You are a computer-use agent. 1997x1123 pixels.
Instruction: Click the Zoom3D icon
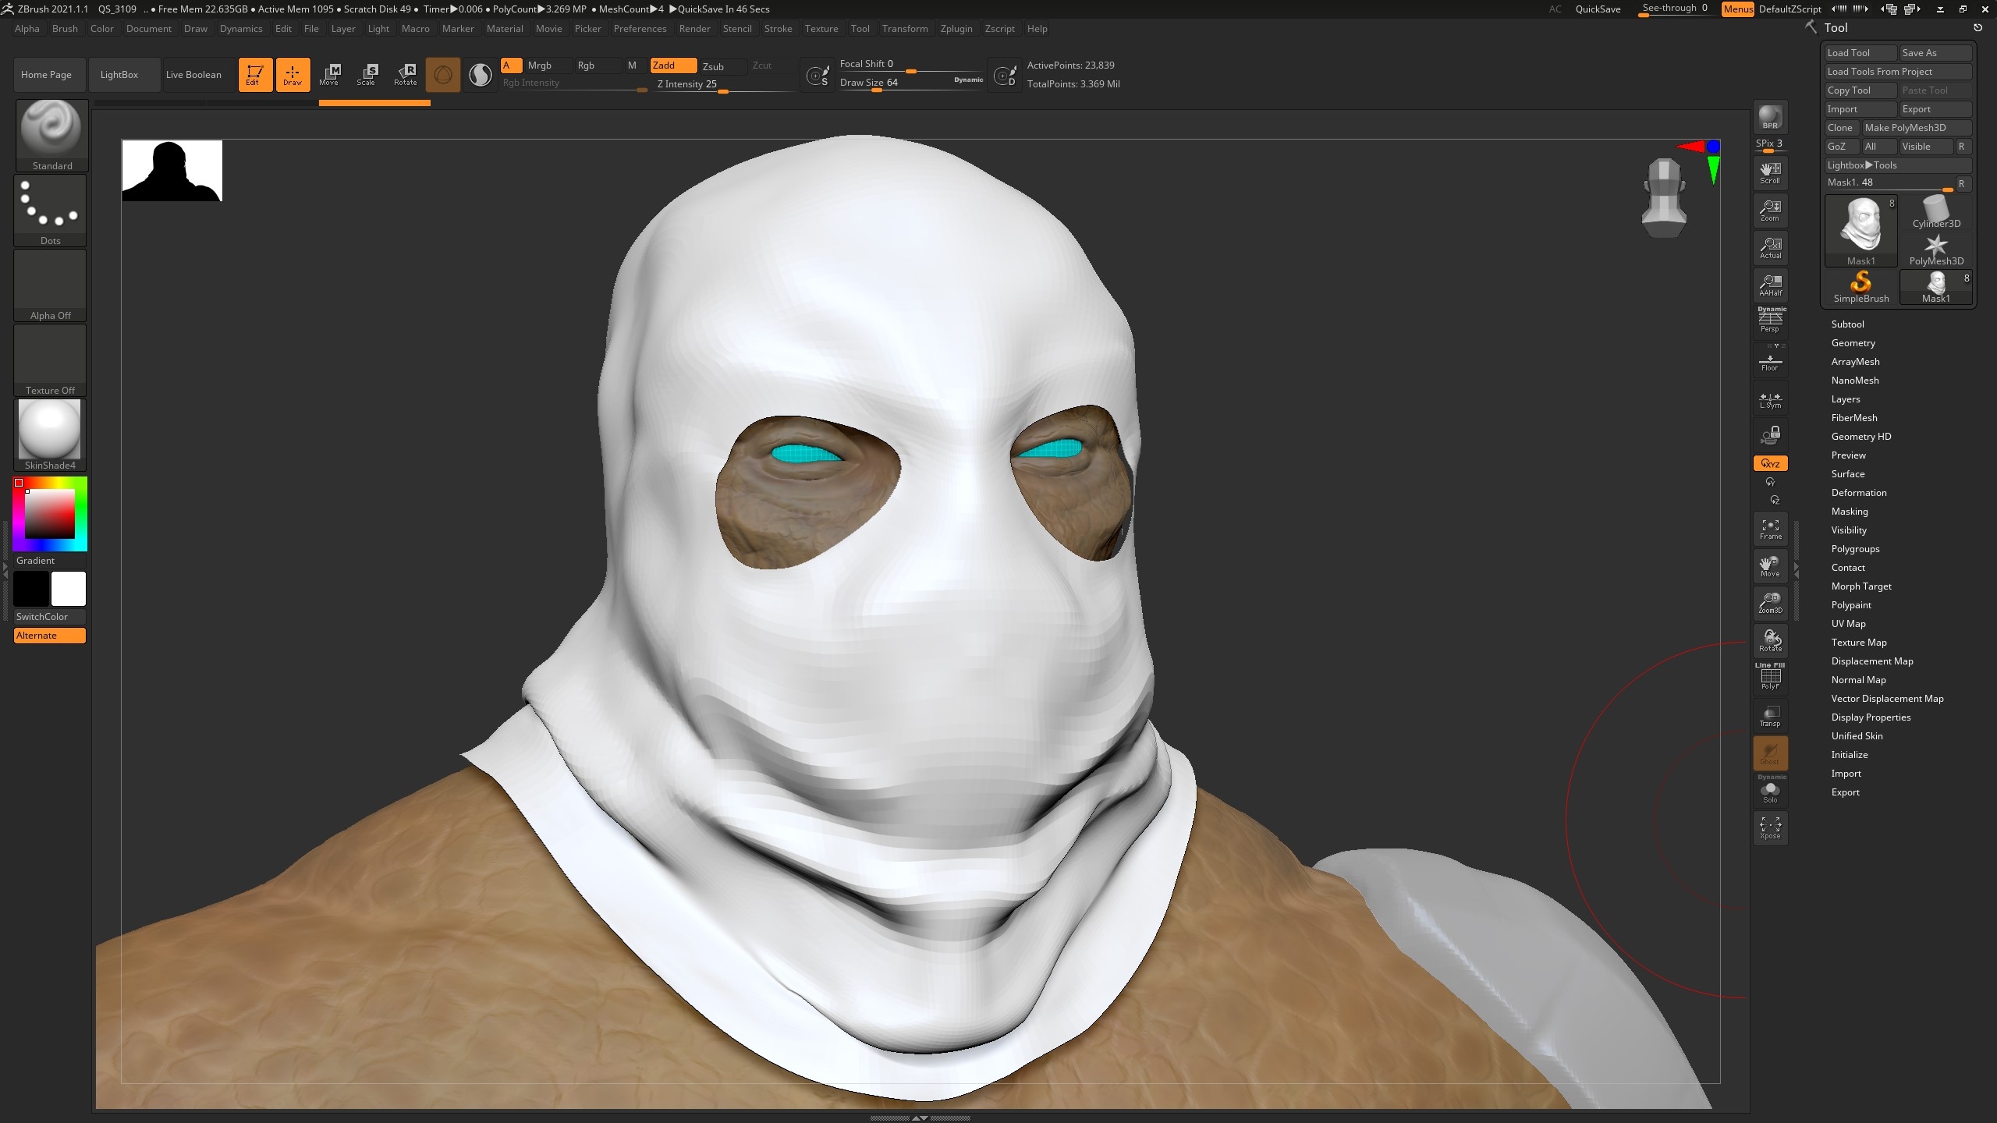coord(1771,604)
